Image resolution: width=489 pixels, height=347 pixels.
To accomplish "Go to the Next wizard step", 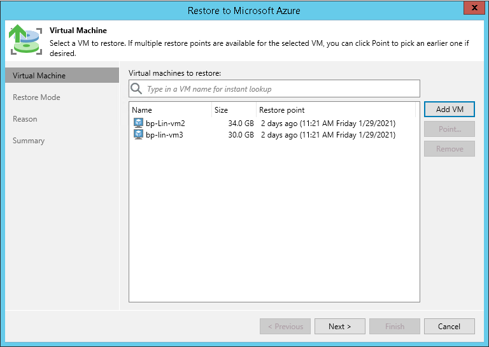I will [x=339, y=326].
